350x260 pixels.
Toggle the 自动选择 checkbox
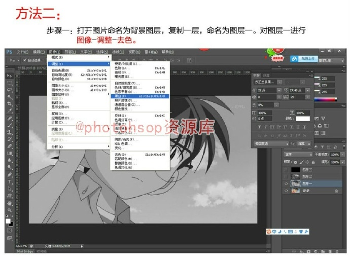(25, 60)
